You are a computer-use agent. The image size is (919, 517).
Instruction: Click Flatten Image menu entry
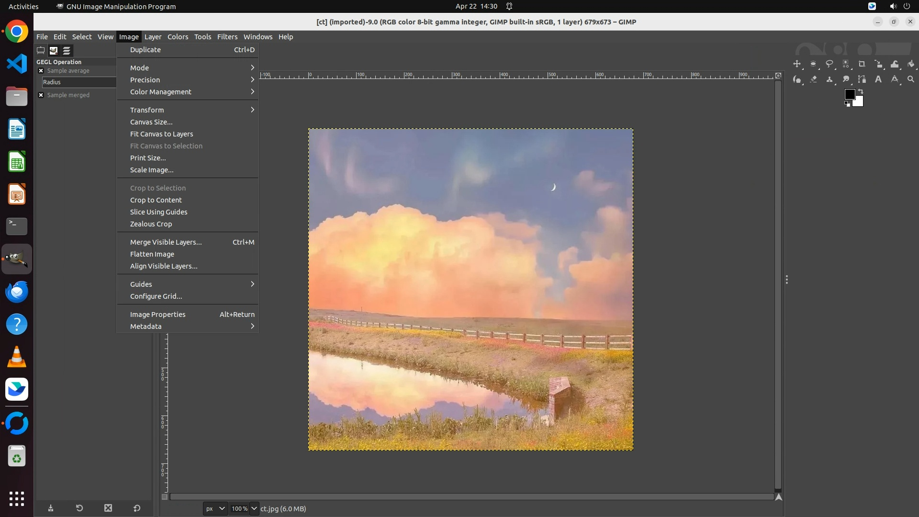click(x=152, y=254)
